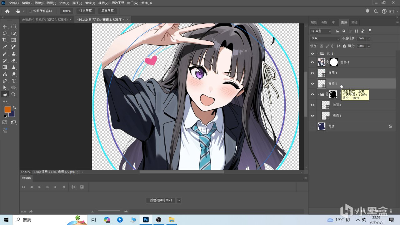Click the orange foreground color swatch
Image resolution: width=400 pixels, height=225 pixels.
pyautogui.click(x=7, y=109)
